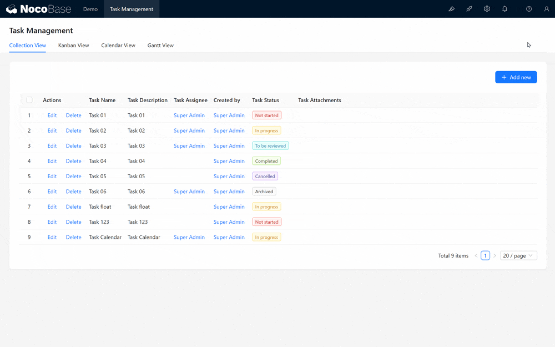Delete Task 06 row
The width and height of the screenshot is (555, 347).
[x=74, y=192]
